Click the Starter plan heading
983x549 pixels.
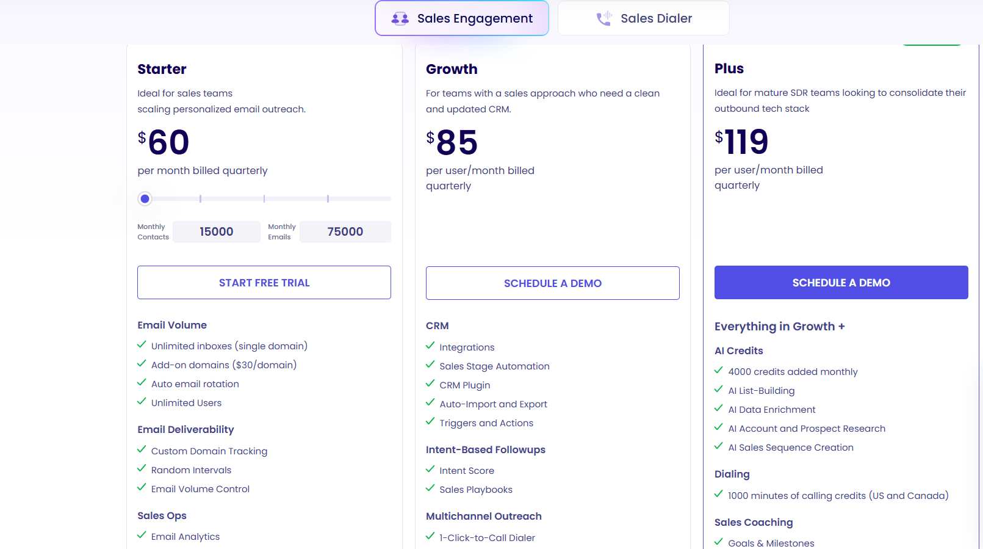(162, 69)
